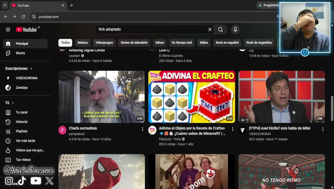Open Videos que me gustan in sidebar
Viewport: 334px width, 189px height.
tap(25, 150)
